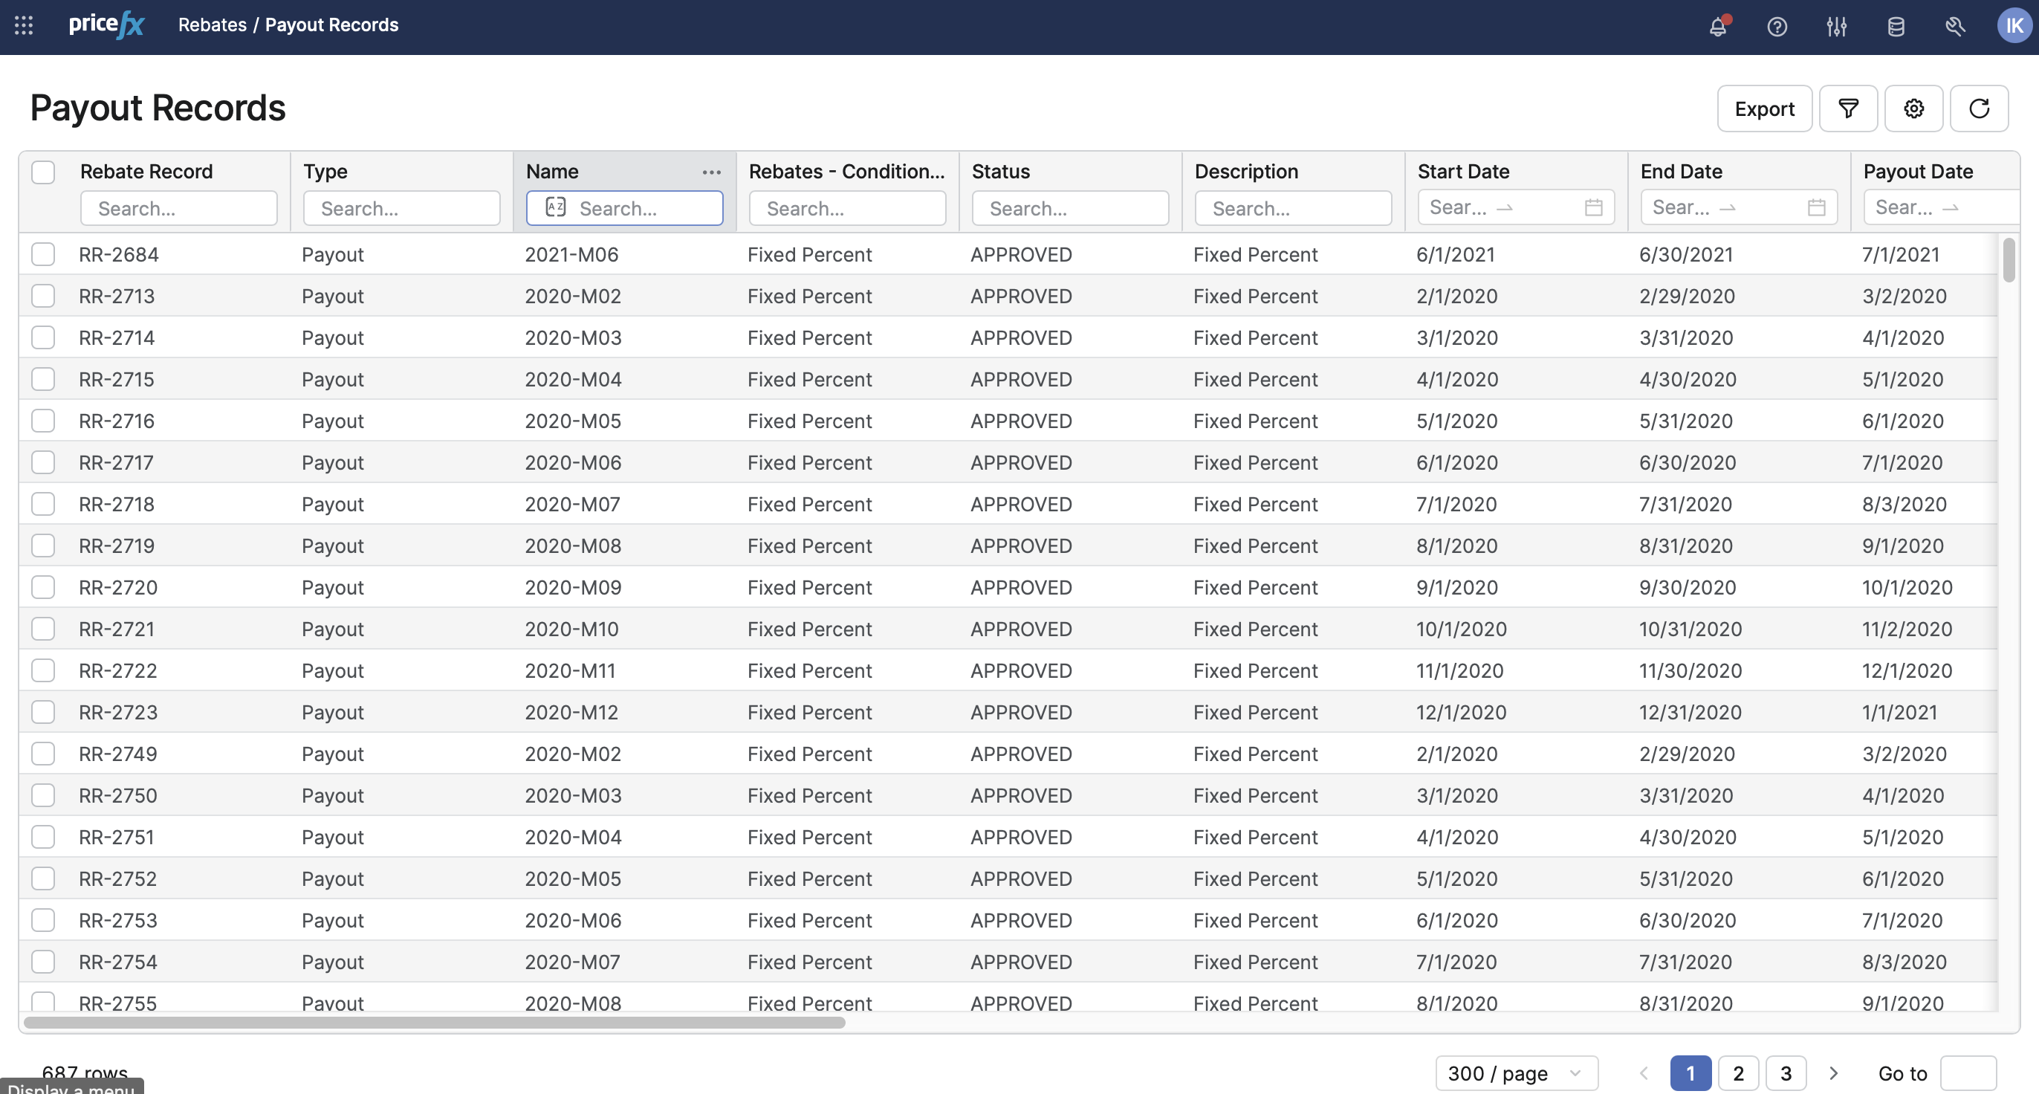Click the Export button

1763,109
